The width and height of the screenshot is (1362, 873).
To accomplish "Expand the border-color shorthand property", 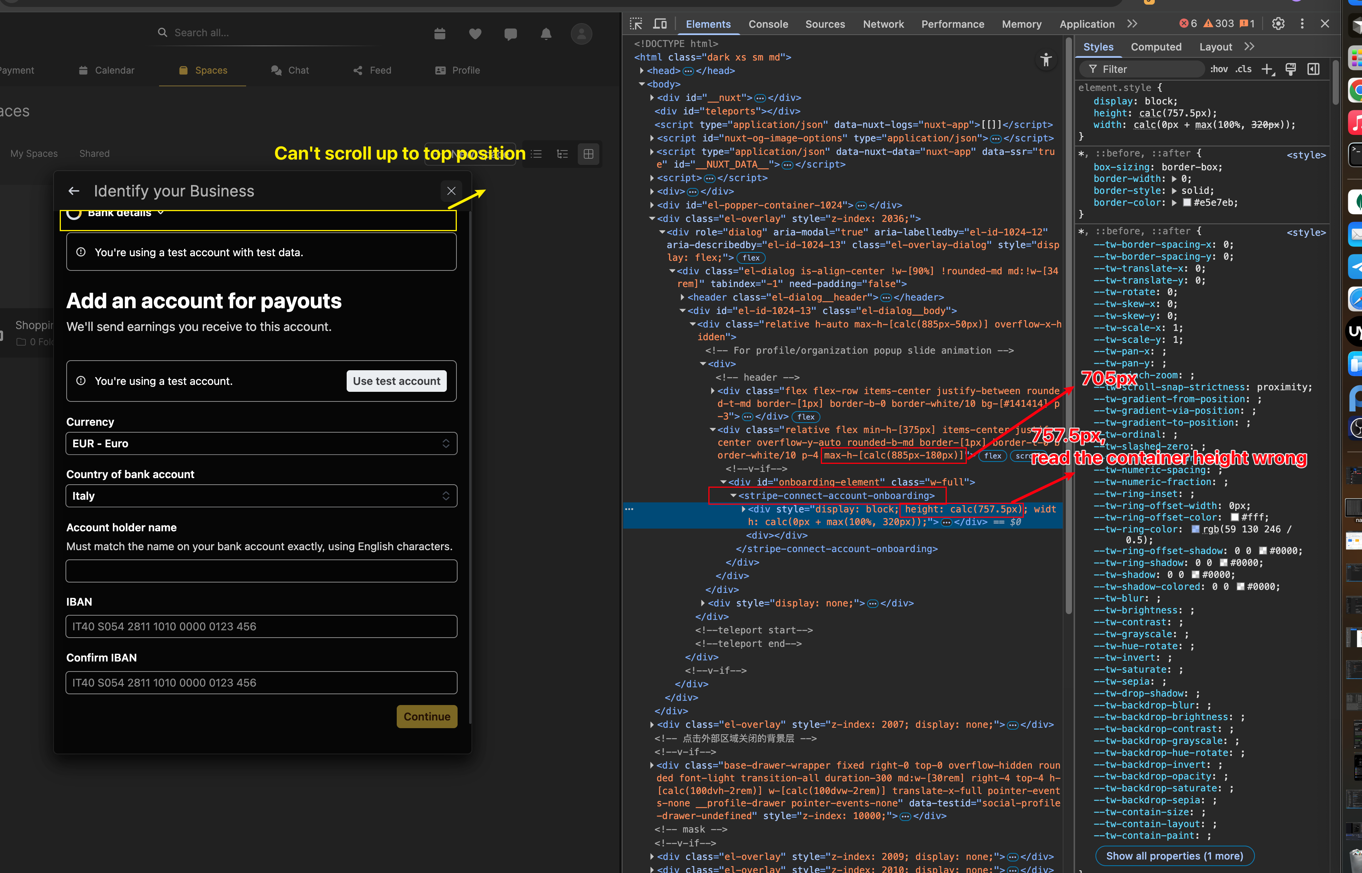I will pyautogui.click(x=1174, y=202).
